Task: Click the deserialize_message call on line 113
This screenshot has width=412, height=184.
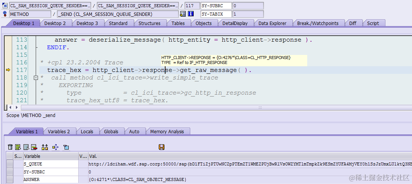Action: coord(125,40)
